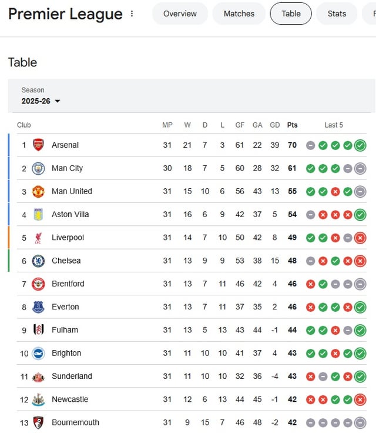Click the Brentford club crest icon
The width and height of the screenshot is (376, 433).
(38, 284)
